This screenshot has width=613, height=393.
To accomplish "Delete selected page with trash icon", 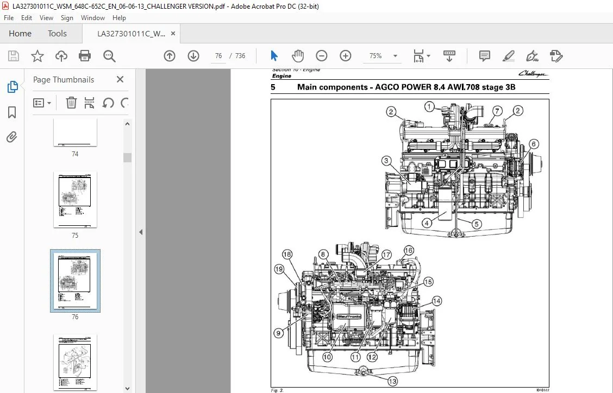I will tap(71, 103).
